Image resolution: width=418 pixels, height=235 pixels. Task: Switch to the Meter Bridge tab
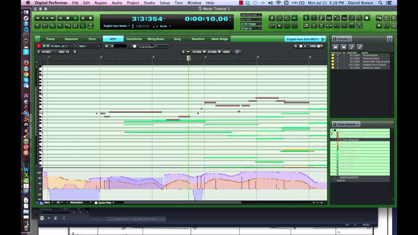coord(219,39)
